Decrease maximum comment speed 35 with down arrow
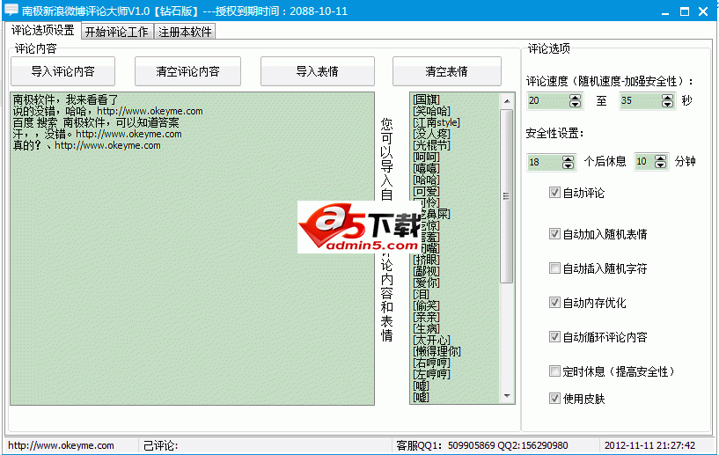Screen dimensions: 719x455 pos(668,105)
